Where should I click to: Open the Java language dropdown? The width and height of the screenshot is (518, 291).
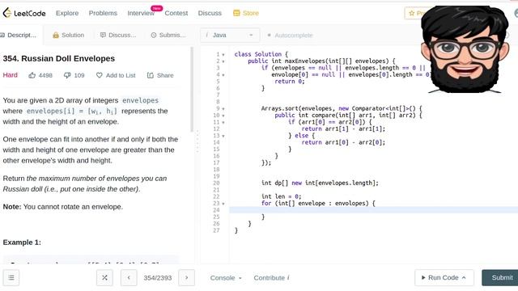pyautogui.click(x=230, y=35)
